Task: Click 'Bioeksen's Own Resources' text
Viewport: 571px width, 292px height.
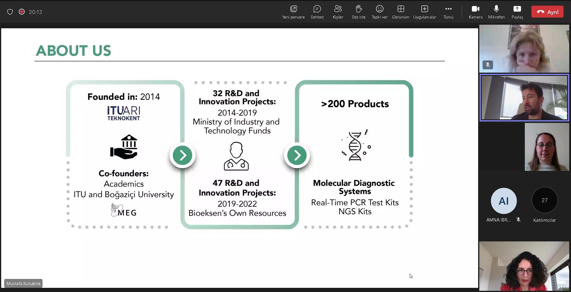Action: pyautogui.click(x=237, y=213)
